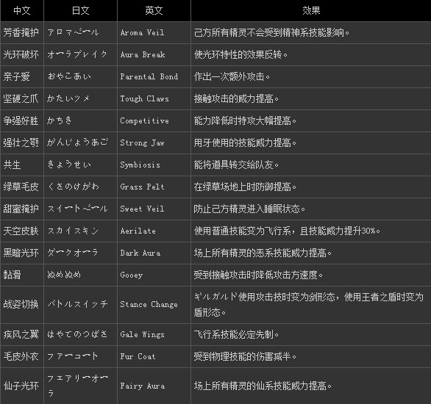Select the フェアリーオーラ cell
This screenshot has height=404, width=431.
(81, 386)
